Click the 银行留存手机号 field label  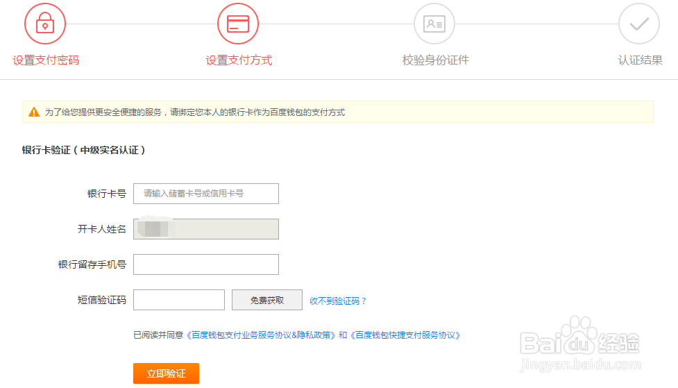tap(92, 264)
